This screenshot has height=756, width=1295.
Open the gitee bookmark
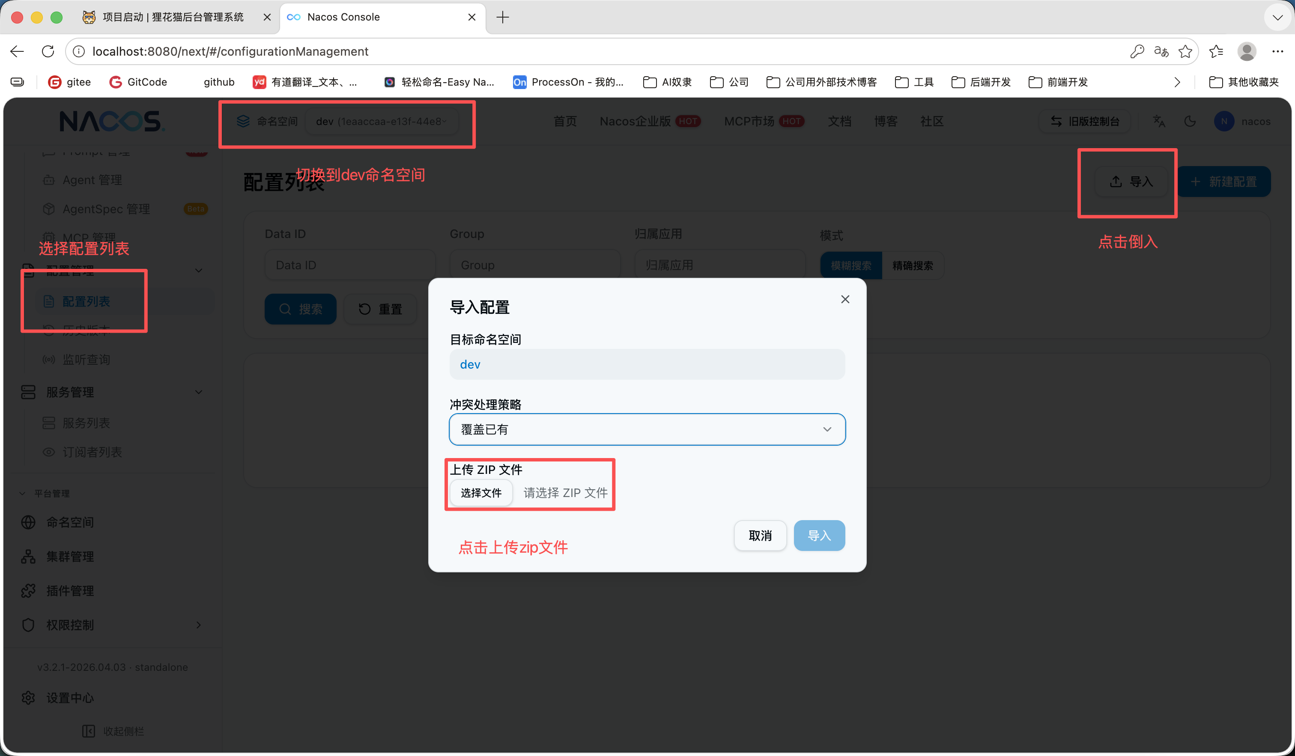coord(69,82)
